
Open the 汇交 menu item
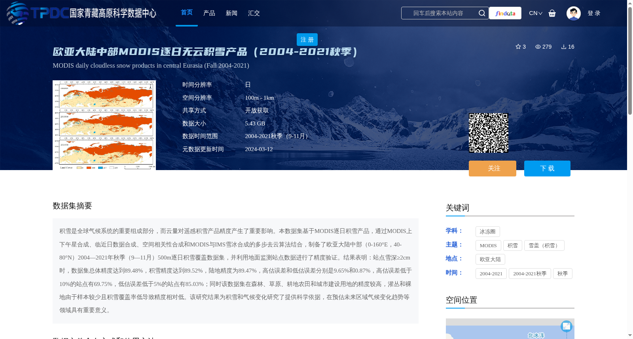point(254,13)
